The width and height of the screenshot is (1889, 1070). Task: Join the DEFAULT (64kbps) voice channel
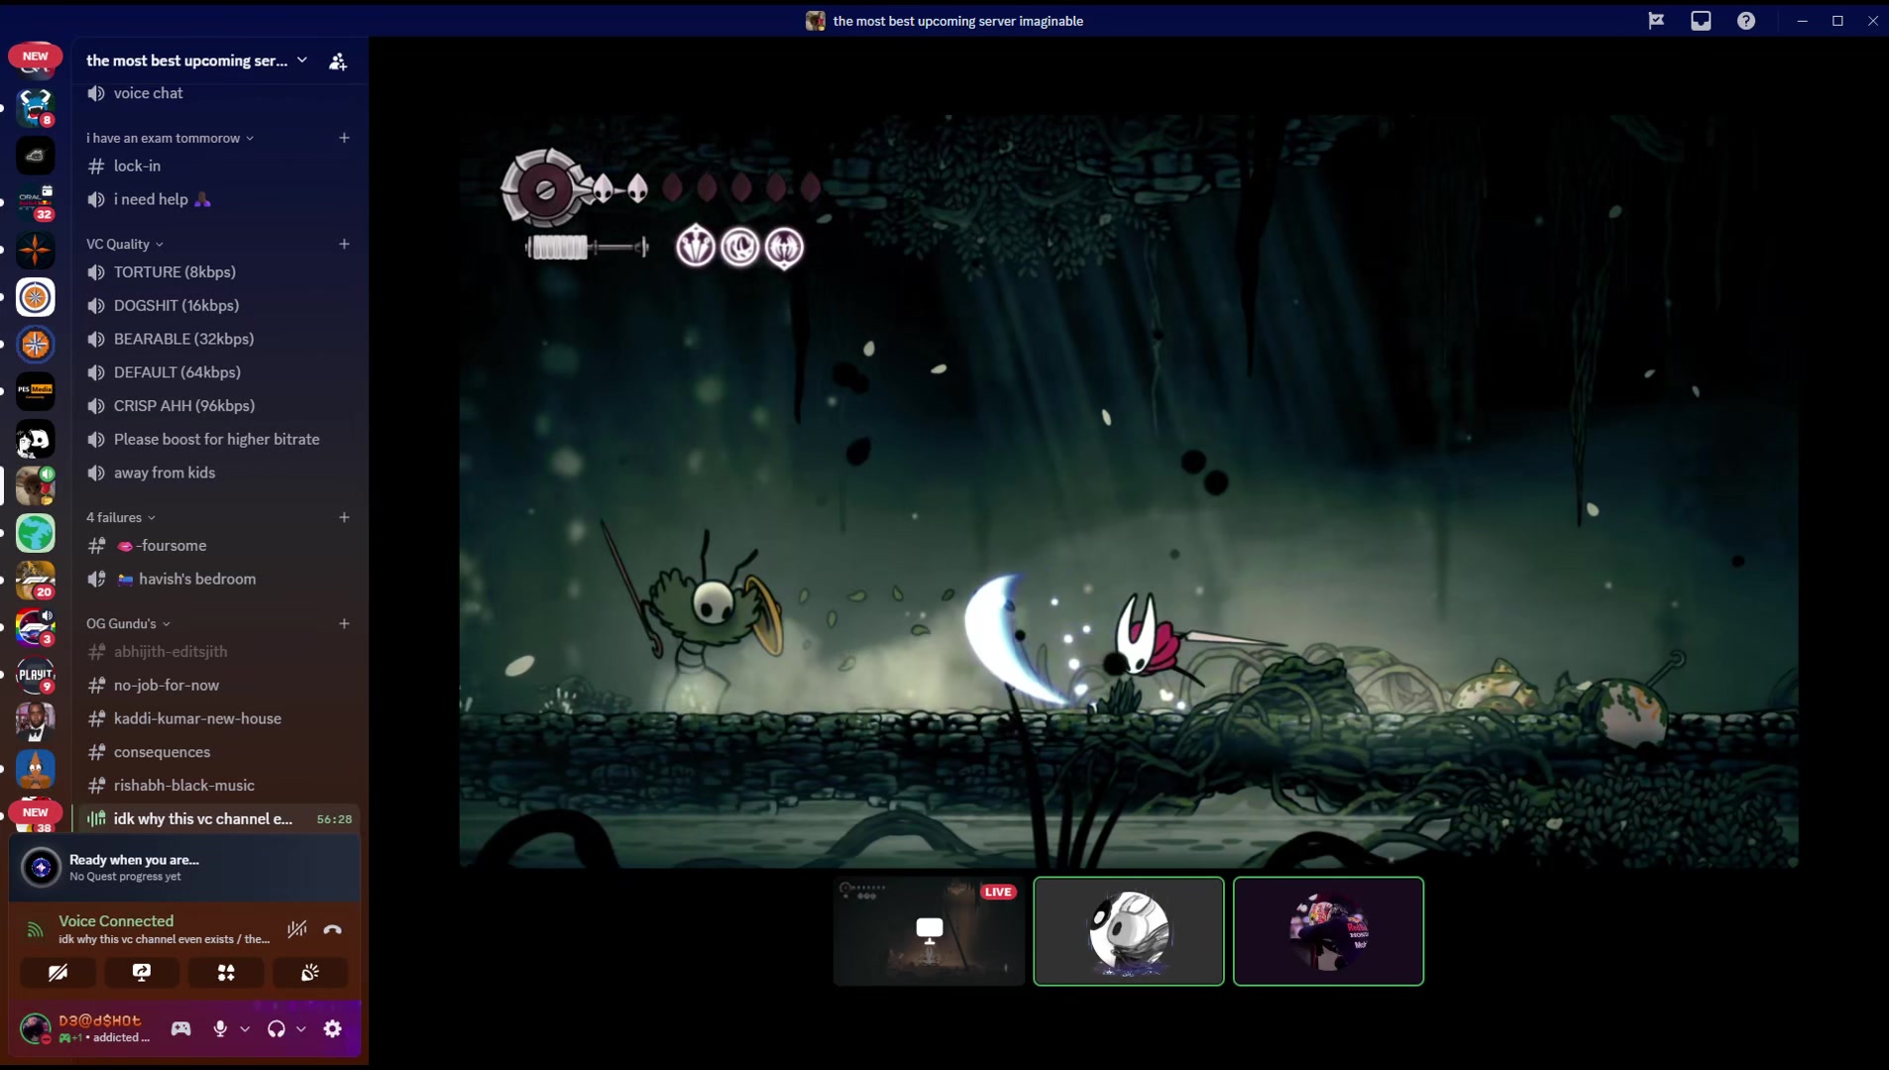(x=176, y=373)
